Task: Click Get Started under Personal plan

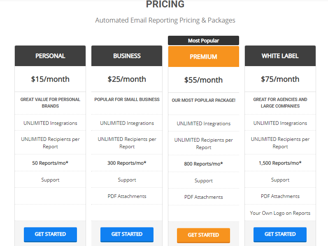Action: click(x=50, y=235)
